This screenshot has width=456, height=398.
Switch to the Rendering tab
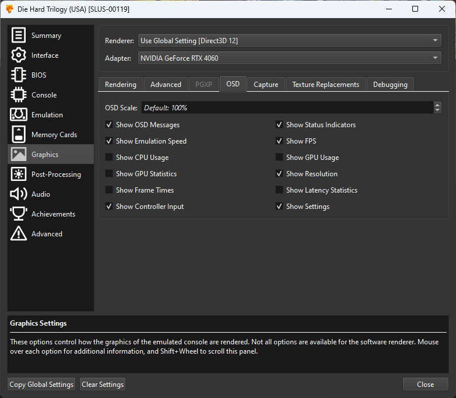[x=121, y=85]
